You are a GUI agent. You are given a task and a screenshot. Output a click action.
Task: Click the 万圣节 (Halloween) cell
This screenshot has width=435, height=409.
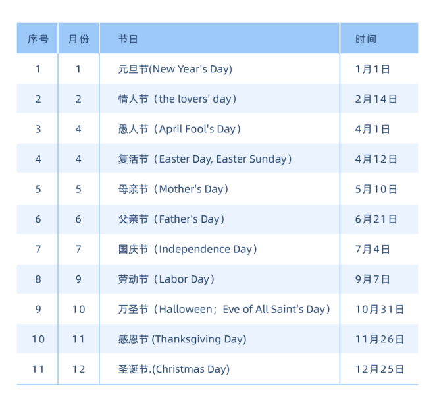pos(224,309)
